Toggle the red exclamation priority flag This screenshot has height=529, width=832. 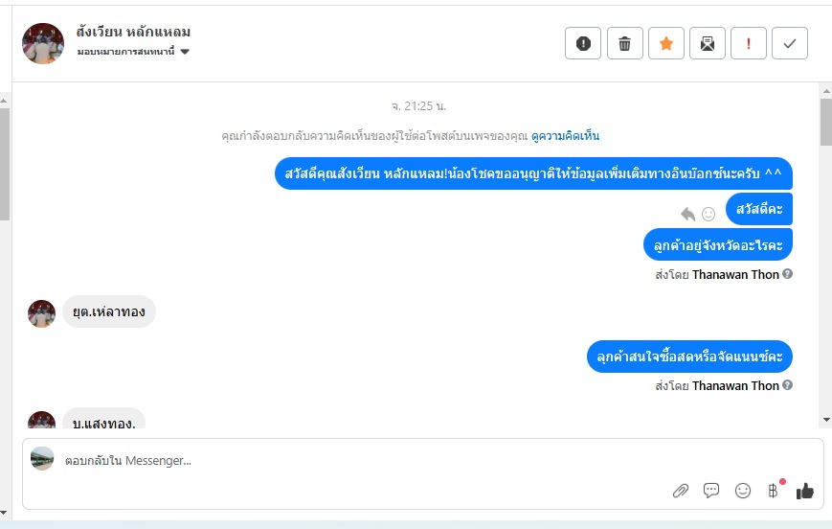(x=749, y=43)
